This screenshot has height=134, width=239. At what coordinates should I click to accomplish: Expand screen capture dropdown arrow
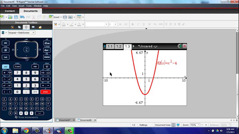(x=74, y=17)
